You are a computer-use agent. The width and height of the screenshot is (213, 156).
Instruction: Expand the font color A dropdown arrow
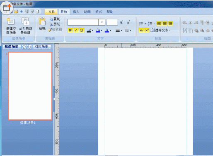point(111,31)
